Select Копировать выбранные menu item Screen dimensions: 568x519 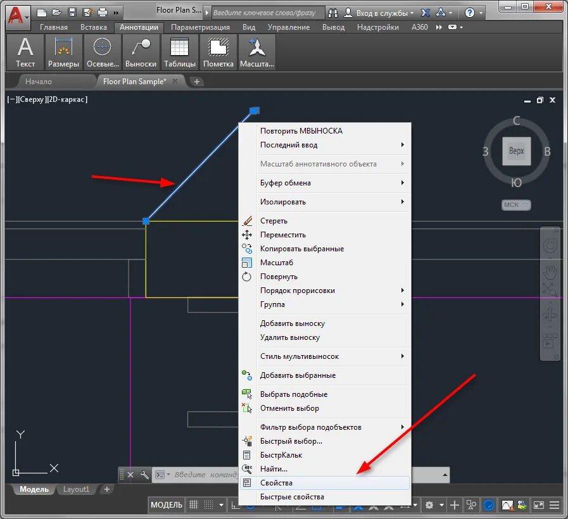(325, 249)
